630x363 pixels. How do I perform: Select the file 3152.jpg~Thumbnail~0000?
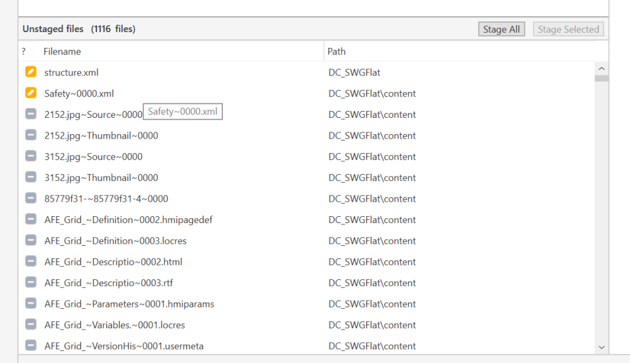tap(101, 178)
